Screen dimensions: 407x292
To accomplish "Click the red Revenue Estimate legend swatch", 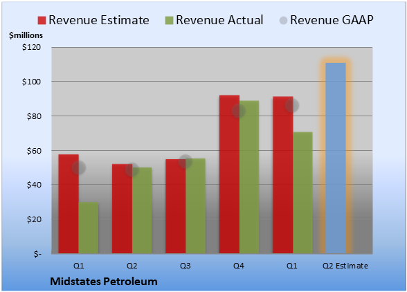I will 42,21.
